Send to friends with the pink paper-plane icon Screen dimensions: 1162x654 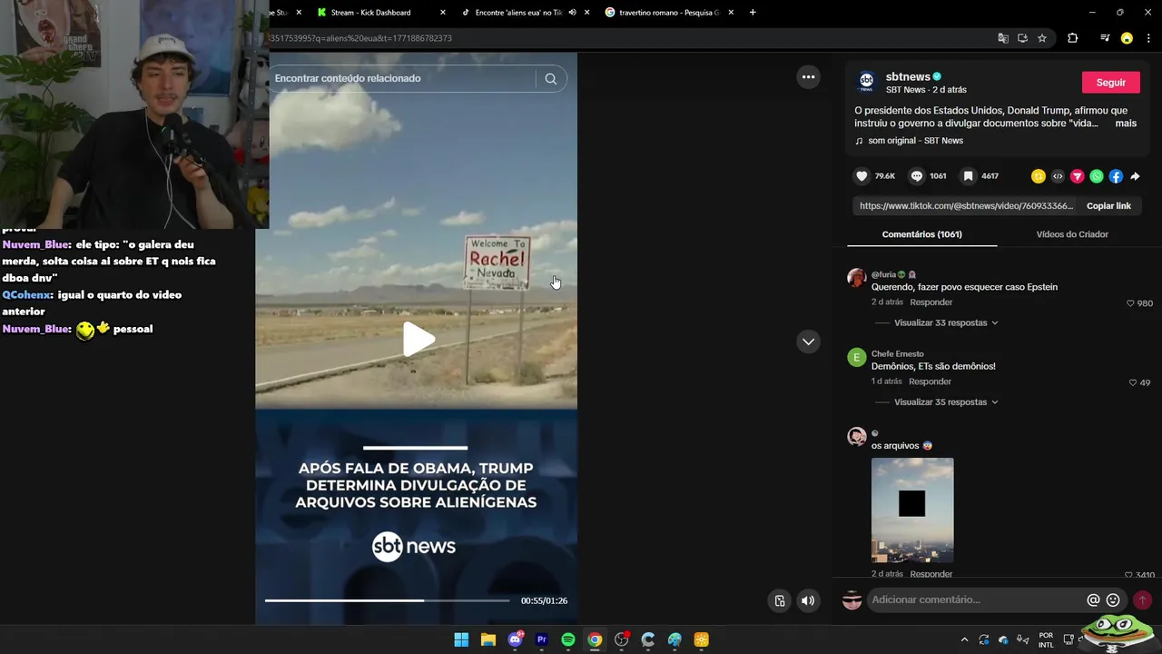tap(1078, 176)
